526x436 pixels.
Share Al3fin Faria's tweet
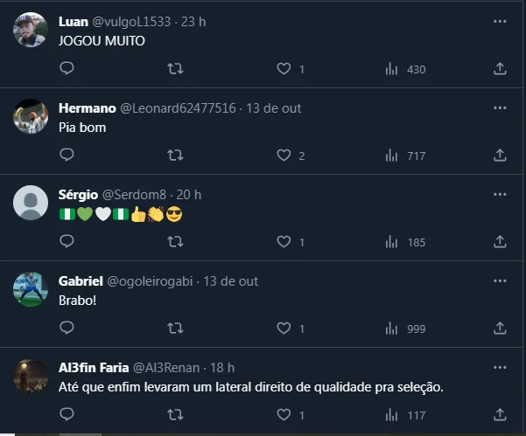point(501,414)
